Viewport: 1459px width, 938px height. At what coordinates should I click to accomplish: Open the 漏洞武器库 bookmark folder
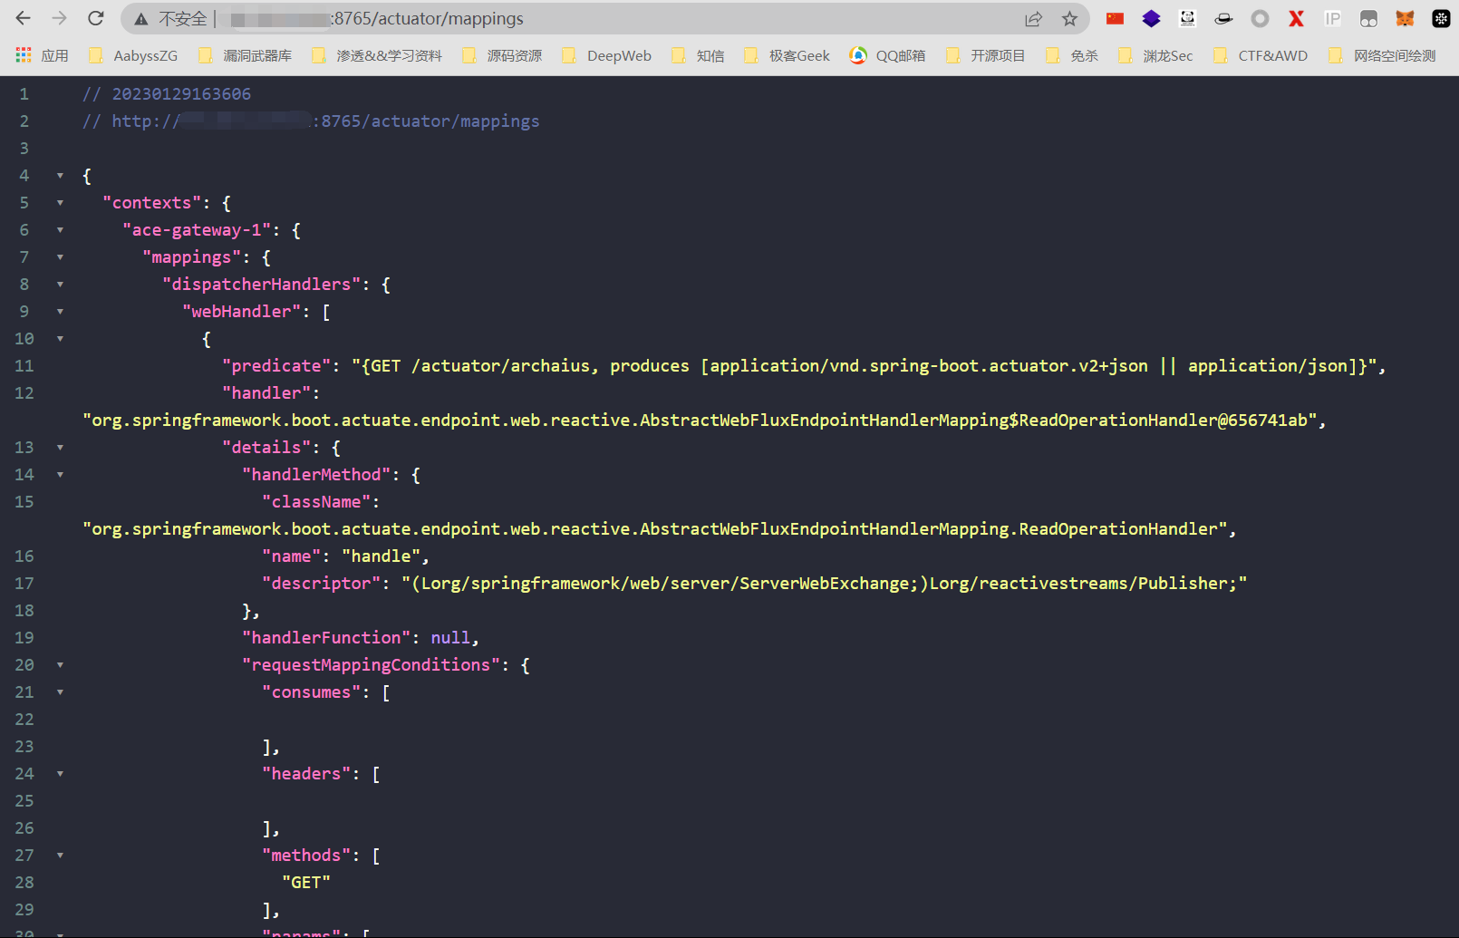pyautogui.click(x=246, y=55)
